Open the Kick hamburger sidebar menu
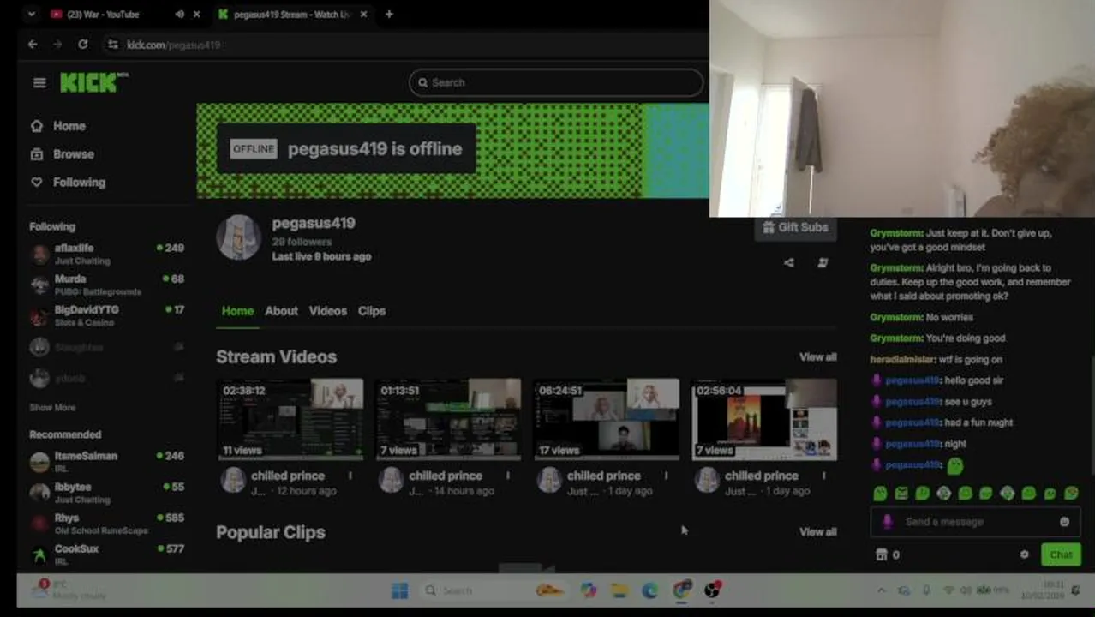Viewport: 1095px width, 617px height. point(39,82)
